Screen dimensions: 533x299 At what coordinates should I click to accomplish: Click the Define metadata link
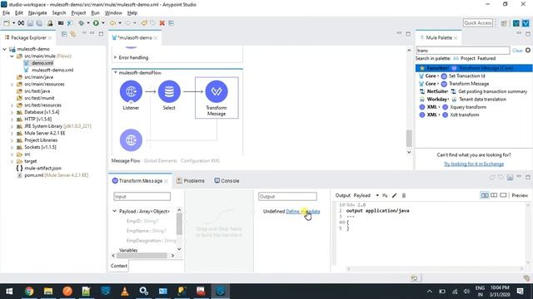tap(303, 211)
